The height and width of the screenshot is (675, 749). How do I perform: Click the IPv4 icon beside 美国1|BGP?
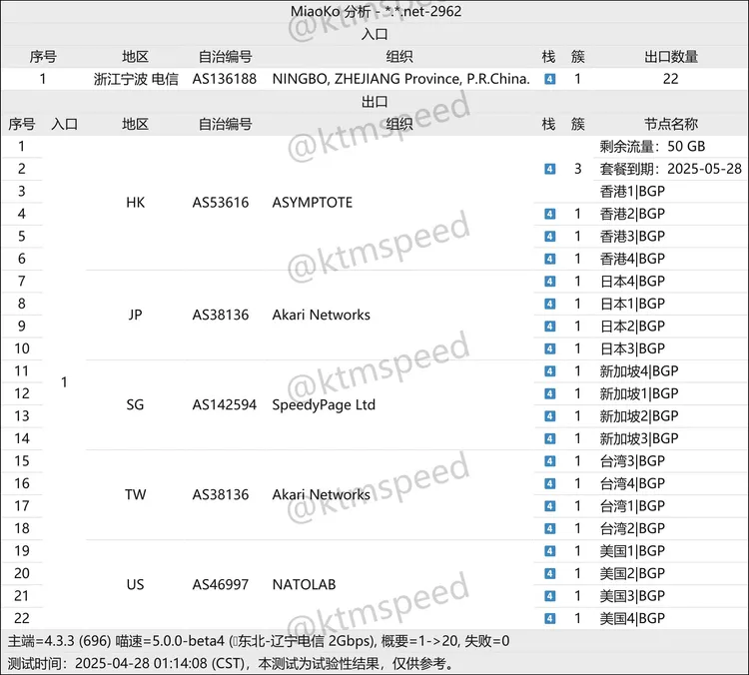[x=549, y=551]
